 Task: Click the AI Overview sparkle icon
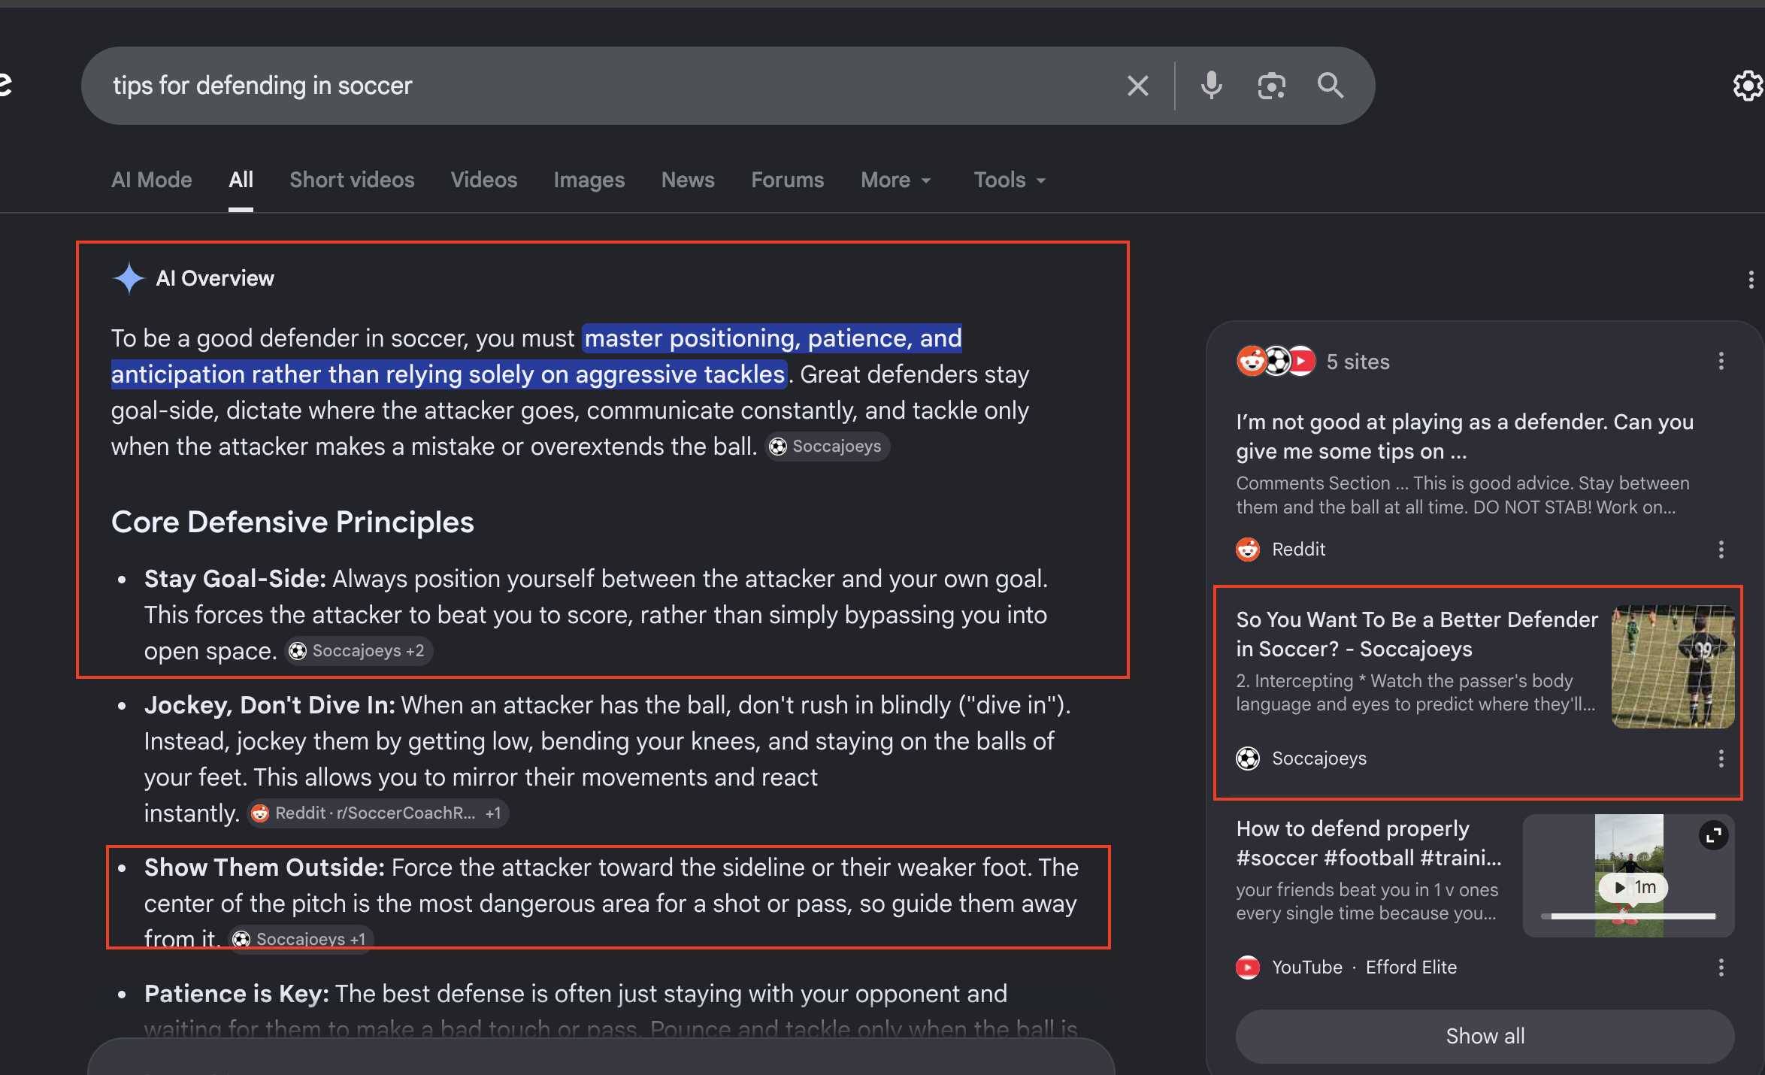coord(129,278)
